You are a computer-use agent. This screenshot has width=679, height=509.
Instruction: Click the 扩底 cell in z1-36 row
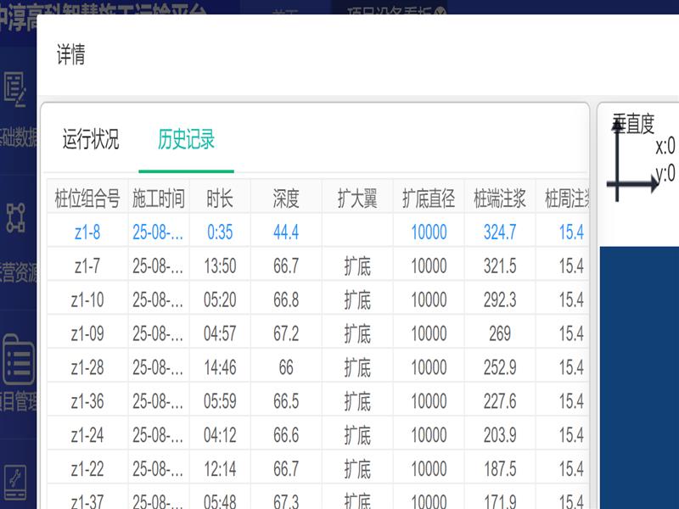click(356, 401)
